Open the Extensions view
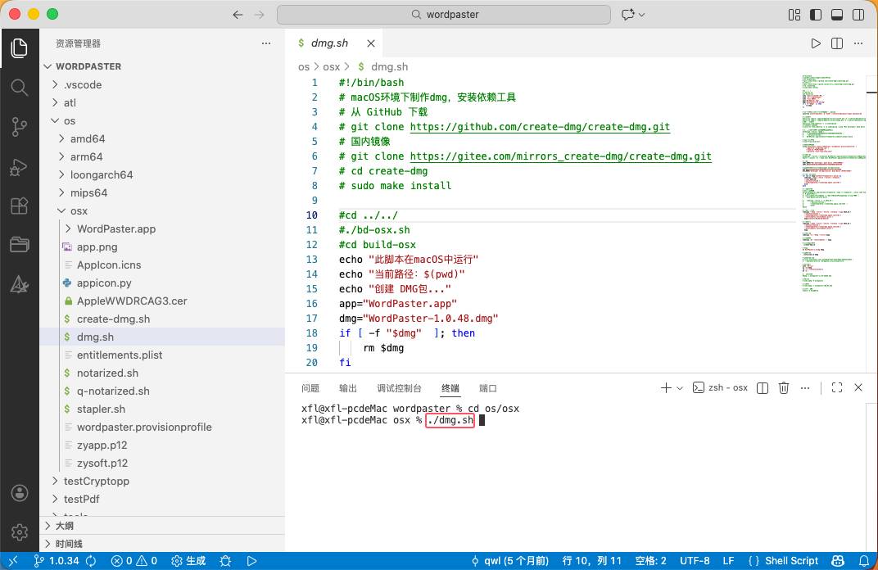This screenshot has height=570, width=878. [19, 206]
